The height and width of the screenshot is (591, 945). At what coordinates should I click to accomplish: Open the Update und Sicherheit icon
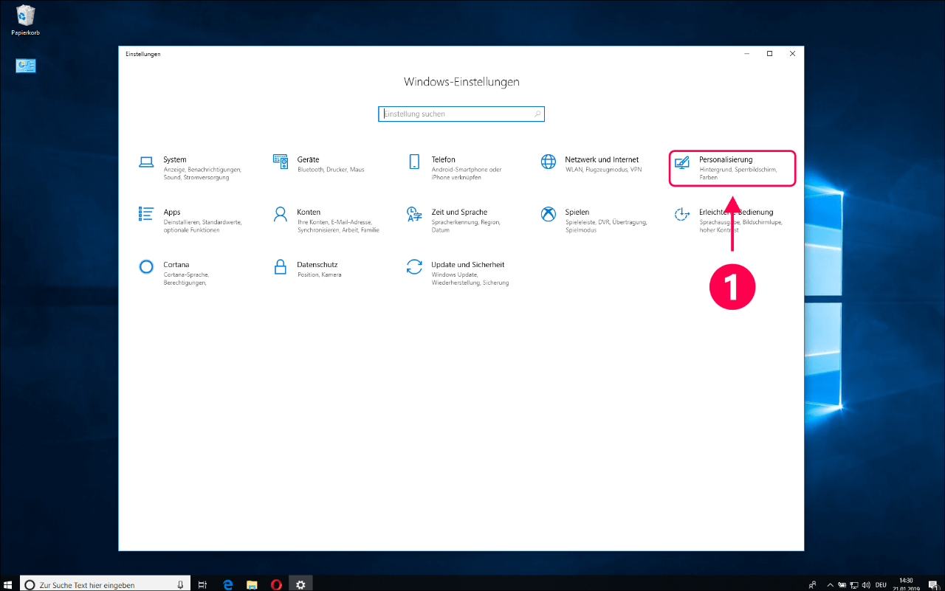414,266
